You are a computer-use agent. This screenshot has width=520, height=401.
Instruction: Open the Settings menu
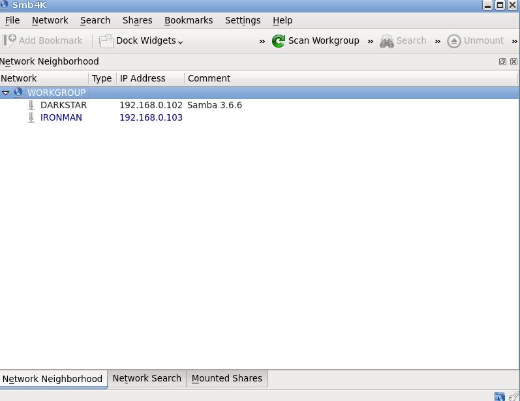point(243,21)
